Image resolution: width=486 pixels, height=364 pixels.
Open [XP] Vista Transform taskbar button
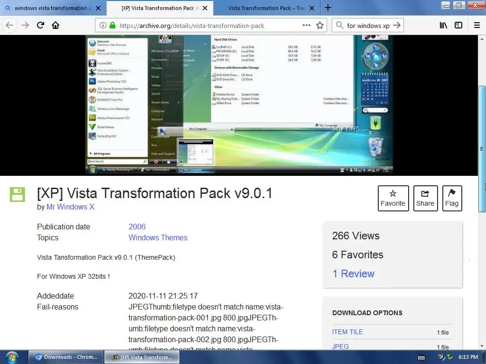[142, 357]
